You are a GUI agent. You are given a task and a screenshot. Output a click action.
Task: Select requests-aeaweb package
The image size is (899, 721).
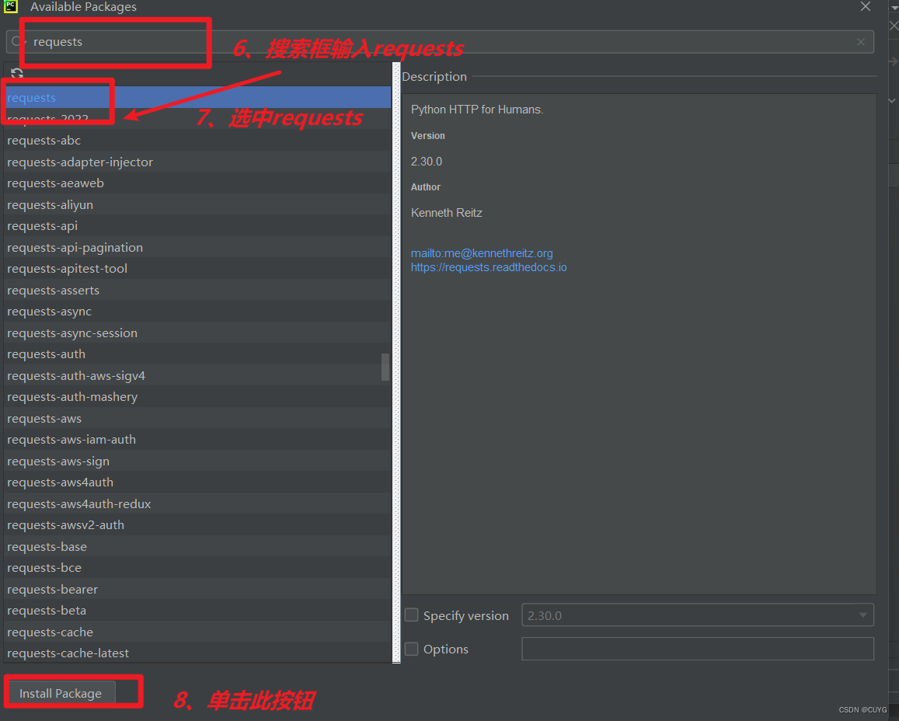pyautogui.click(x=198, y=183)
